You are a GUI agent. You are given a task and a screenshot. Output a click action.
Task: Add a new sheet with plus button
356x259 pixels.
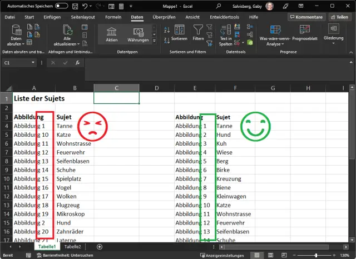(100, 246)
